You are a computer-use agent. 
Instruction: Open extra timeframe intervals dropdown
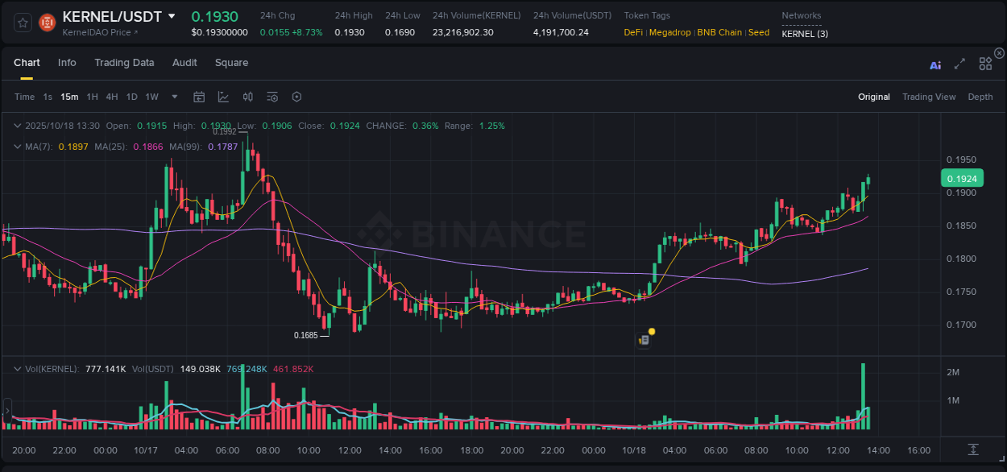pos(174,97)
